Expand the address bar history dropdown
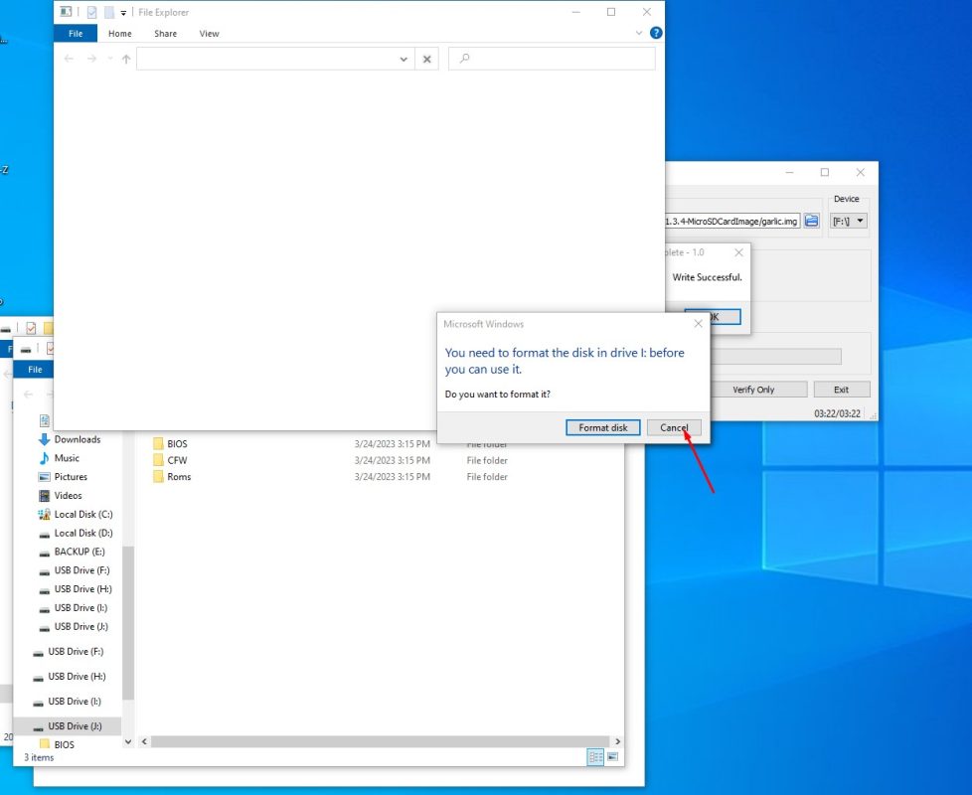The width and height of the screenshot is (972, 795). click(x=404, y=60)
